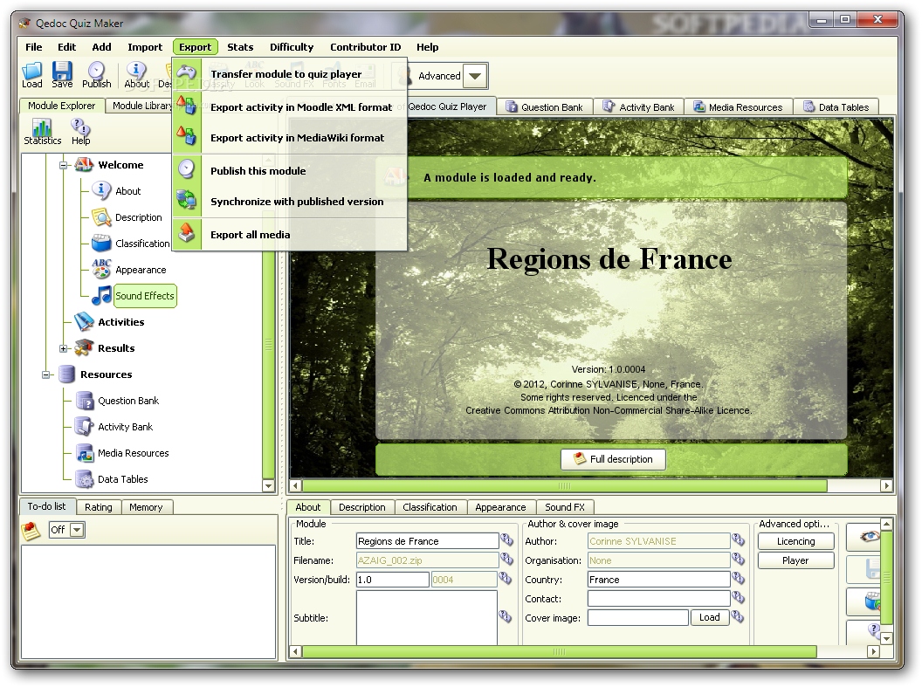The width and height of the screenshot is (922, 687).
Task: Open the Contributor ID menu
Action: pos(365,47)
